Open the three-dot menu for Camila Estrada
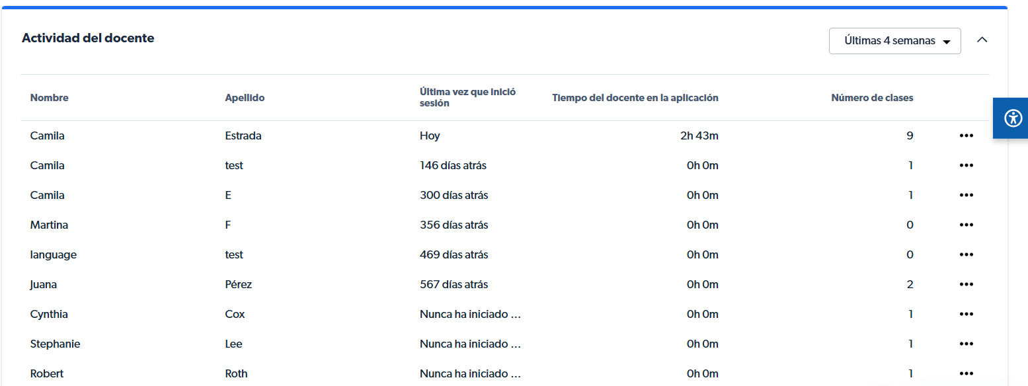1028x386 pixels. coord(966,135)
